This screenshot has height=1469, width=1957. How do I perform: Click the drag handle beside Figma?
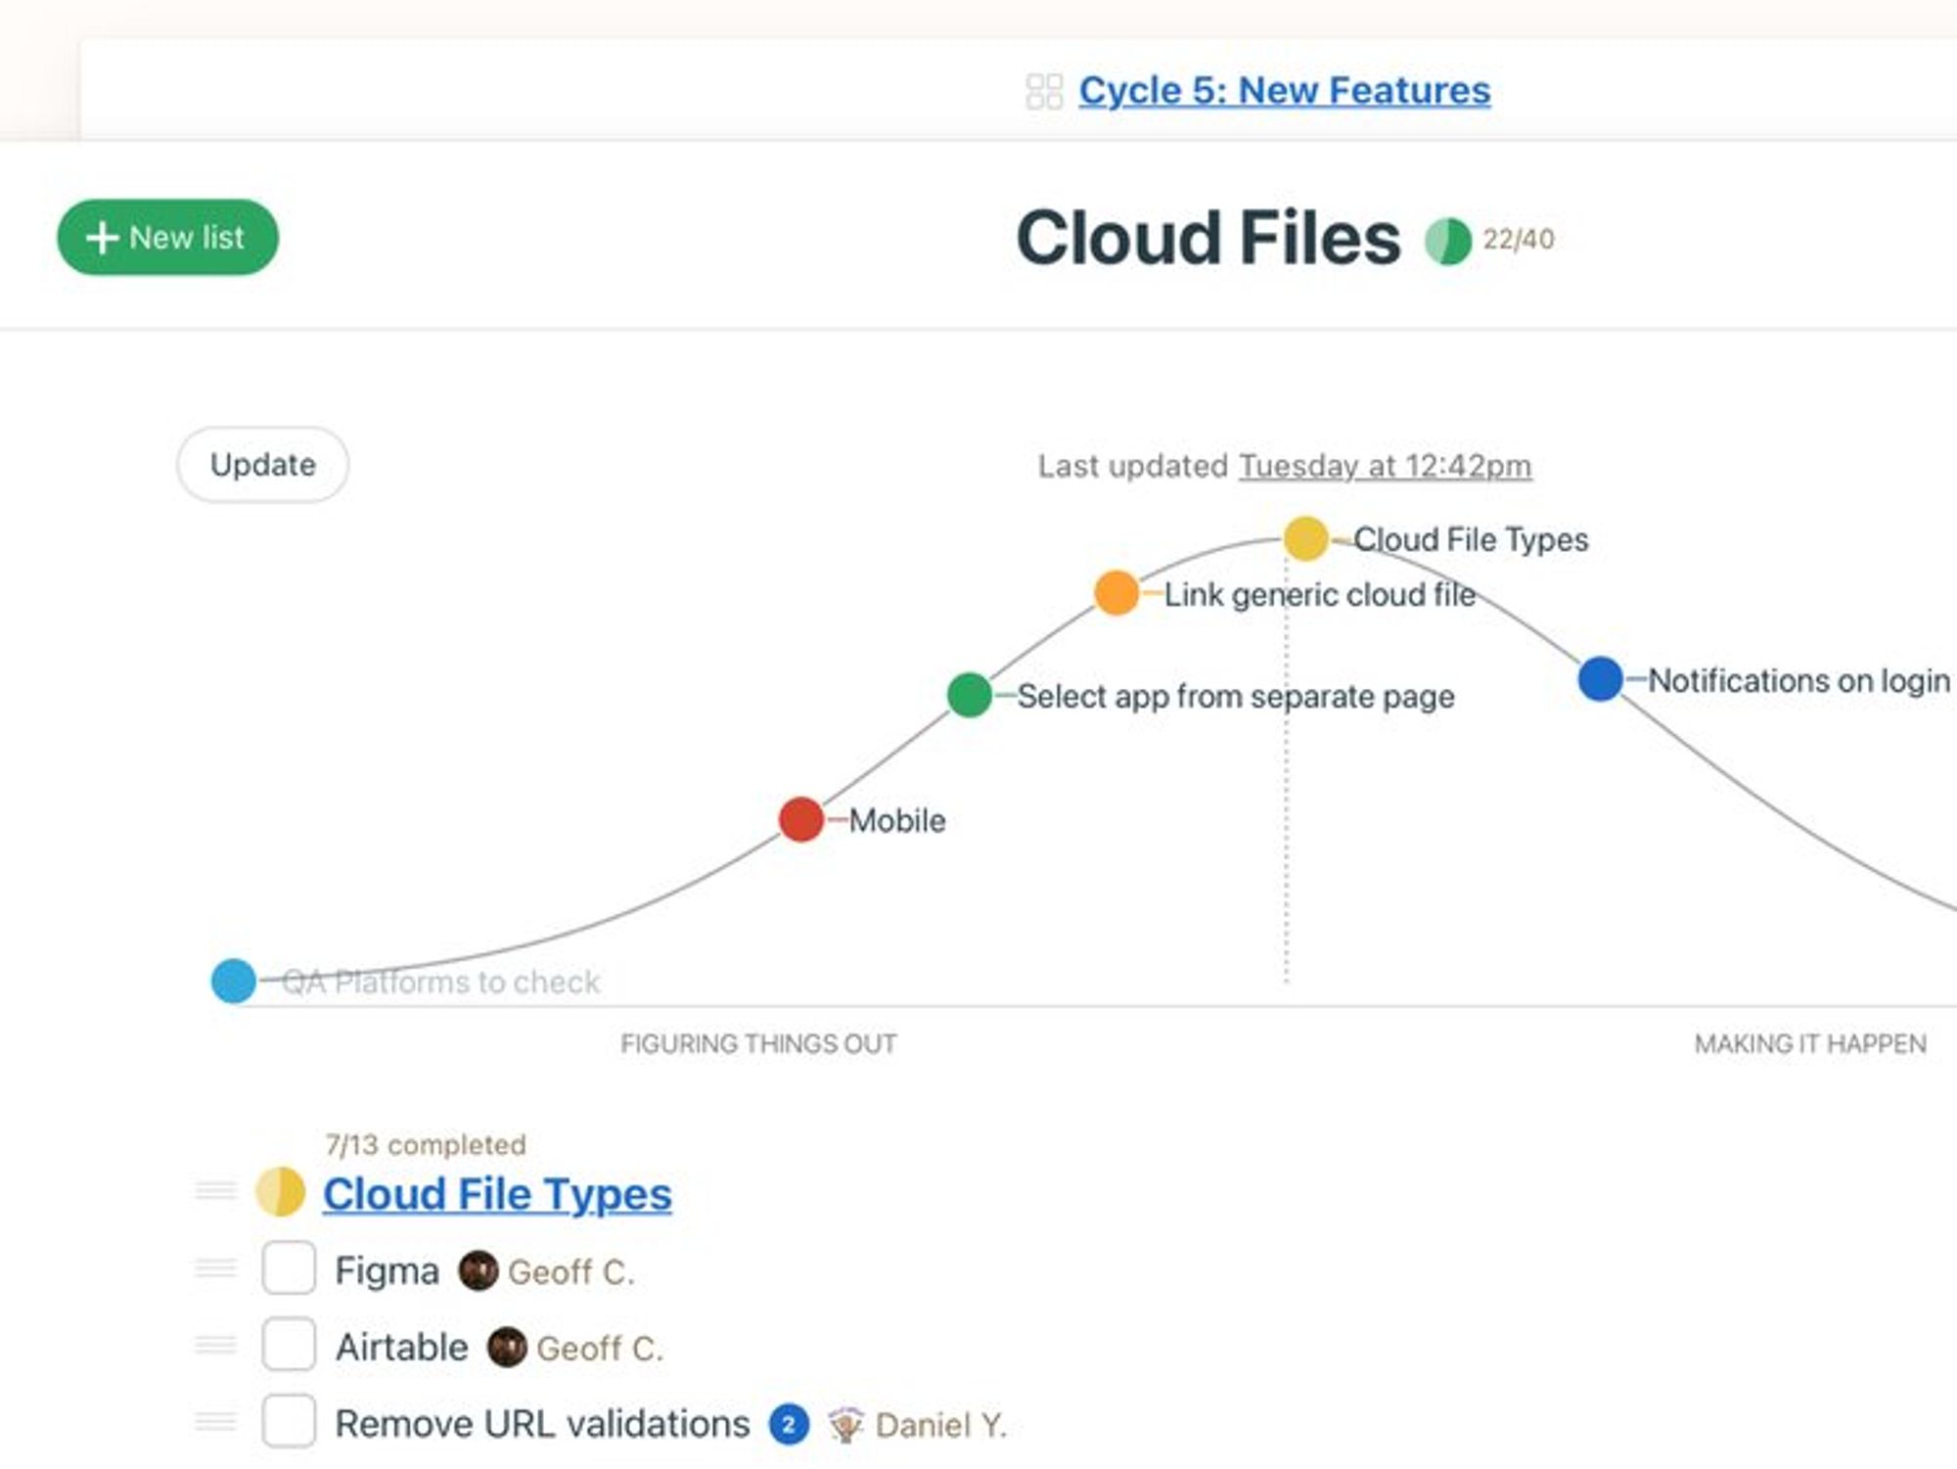[216, 1268]
